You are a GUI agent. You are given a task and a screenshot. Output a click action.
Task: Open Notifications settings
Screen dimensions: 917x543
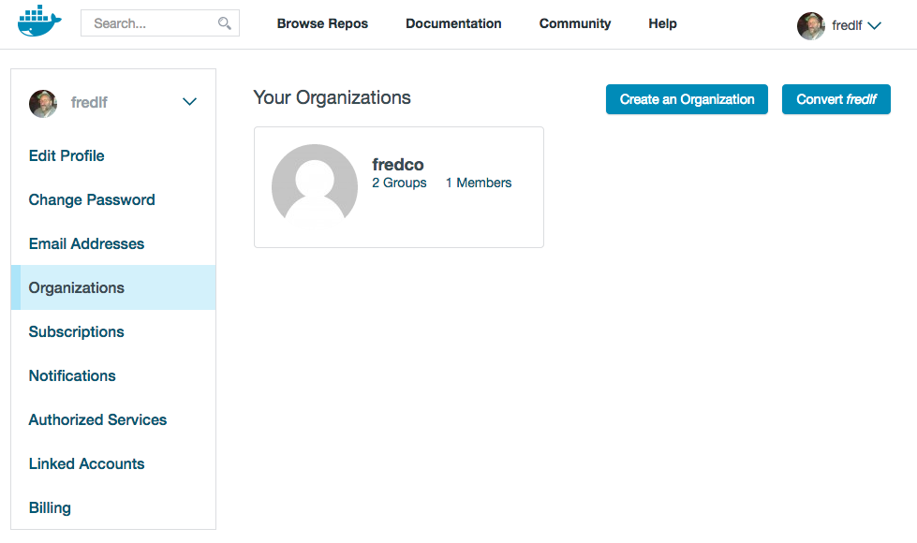point(72,375)
